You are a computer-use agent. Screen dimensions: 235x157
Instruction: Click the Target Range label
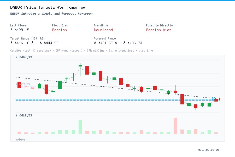(x=27, y=38)
